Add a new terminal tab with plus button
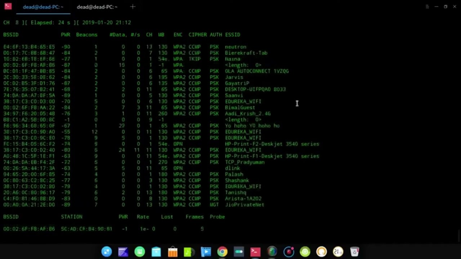The image size is (461, 259). pyautogui.click(x=133, y=6)
